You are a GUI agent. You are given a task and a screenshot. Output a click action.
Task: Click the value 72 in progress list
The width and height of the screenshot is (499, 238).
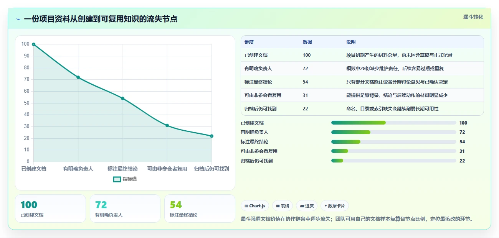tap(462, 132)
